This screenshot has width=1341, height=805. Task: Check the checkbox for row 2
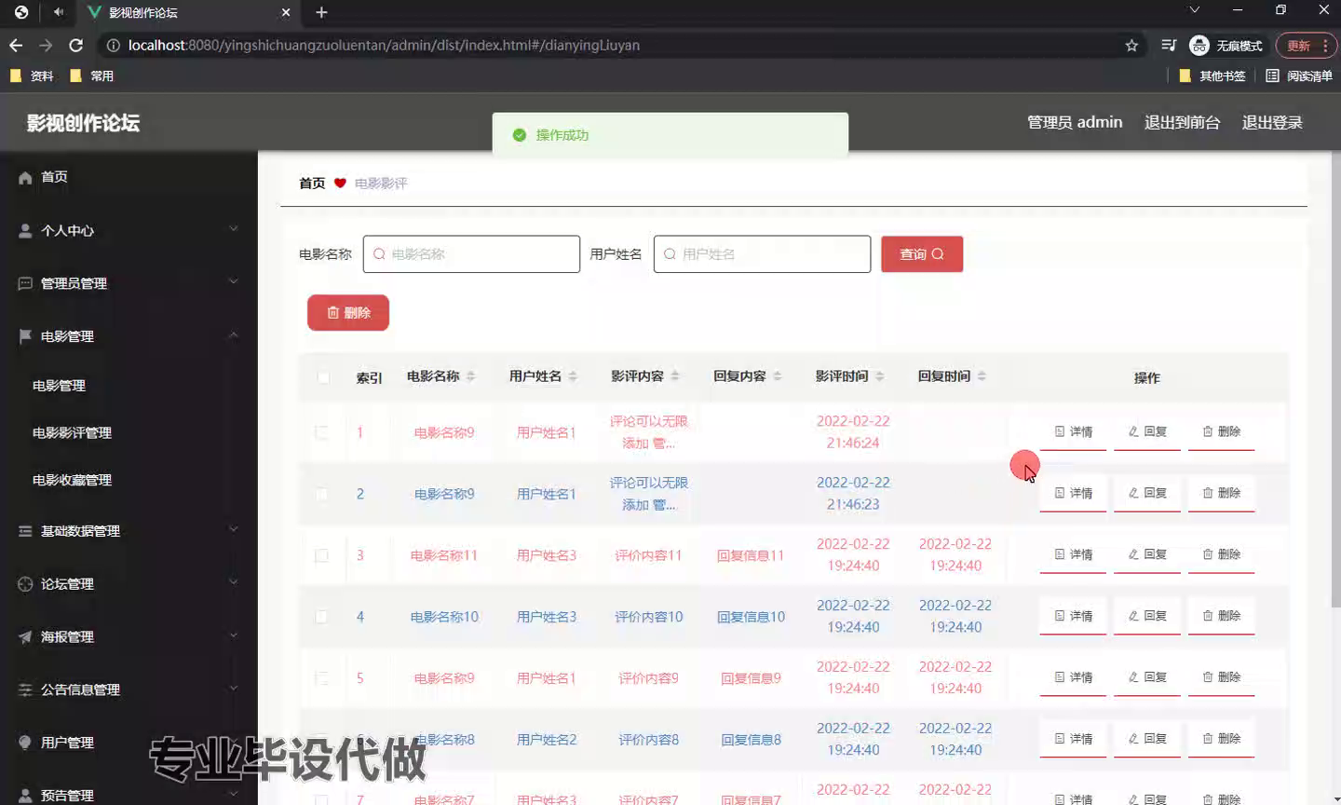pyautogui.click(x=321, y=494)
